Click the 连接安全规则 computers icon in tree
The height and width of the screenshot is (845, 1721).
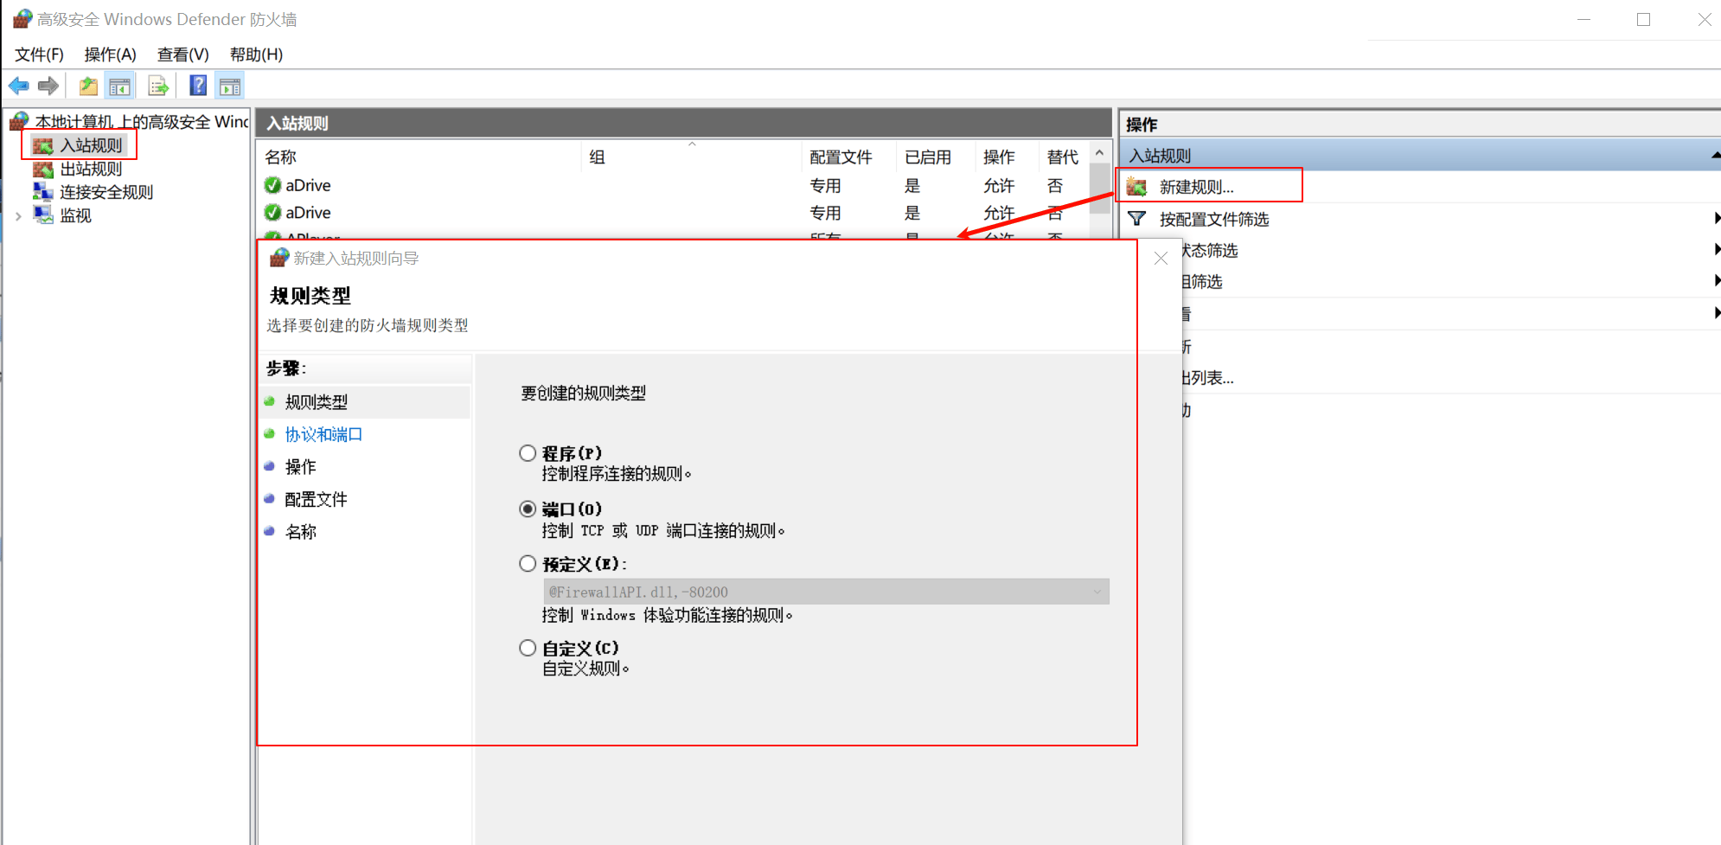coord(43,191)
